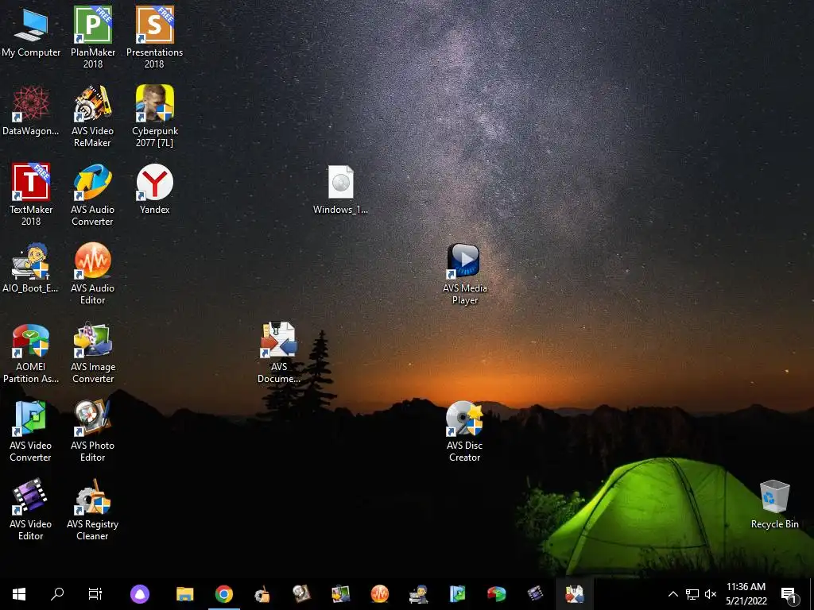Screen dimensions: 814x610
Task: Select the Presentations 2018 desktop shortcut
Action: [x=155, y=37]
